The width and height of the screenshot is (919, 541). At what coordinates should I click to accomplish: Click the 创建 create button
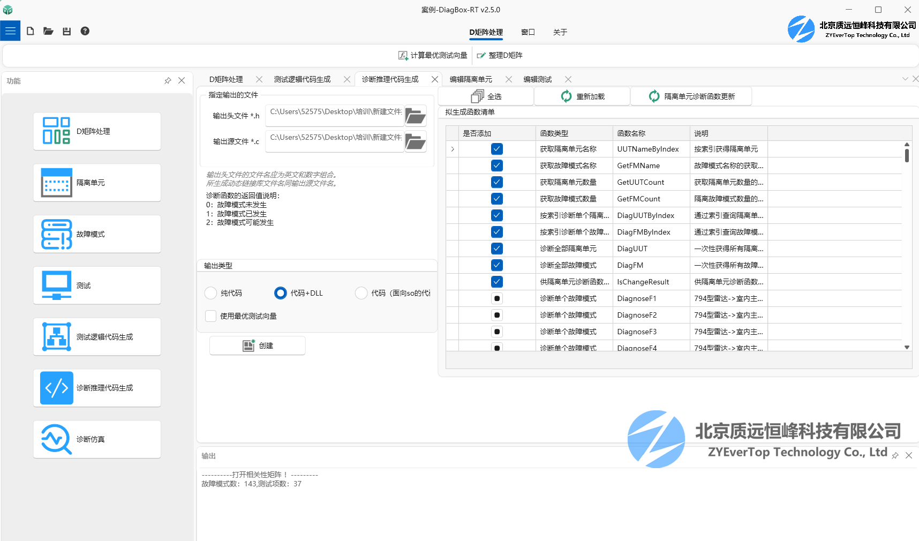[258, 345]
